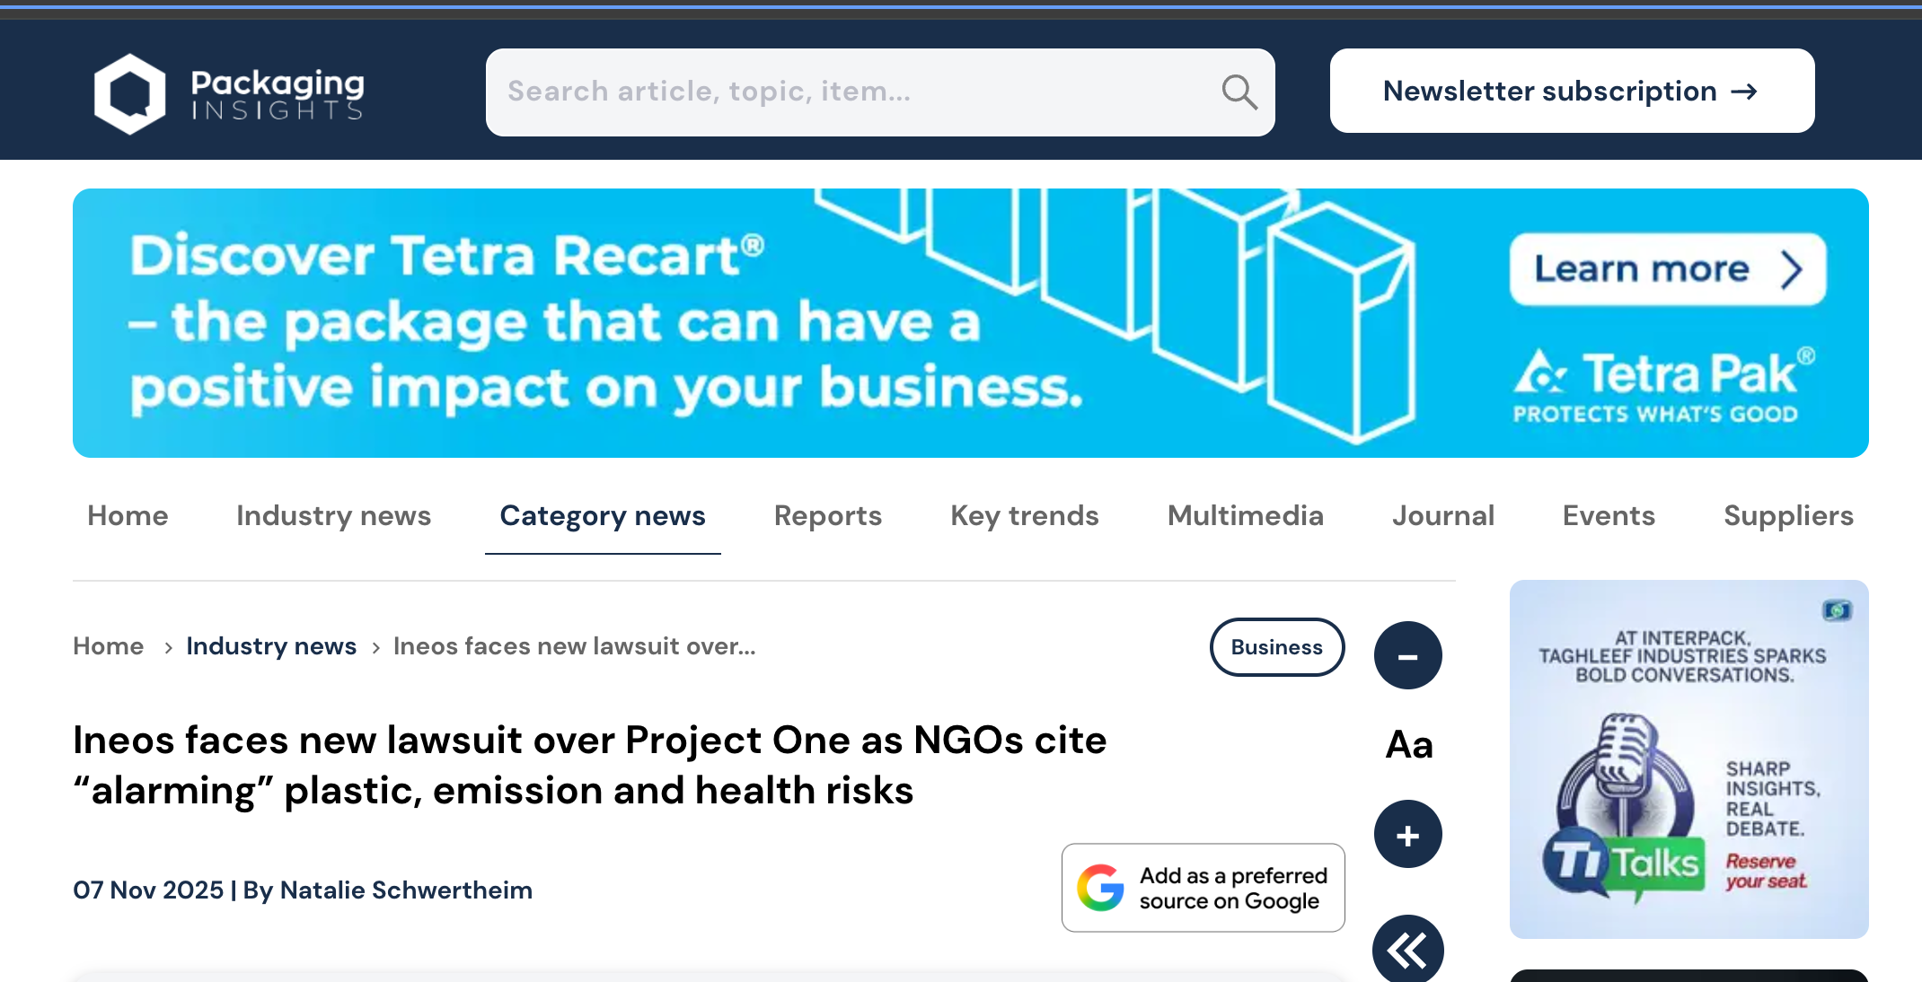
Task: Expand the truncated breadcrumb for the Ineos article
Action: [574, 646]
